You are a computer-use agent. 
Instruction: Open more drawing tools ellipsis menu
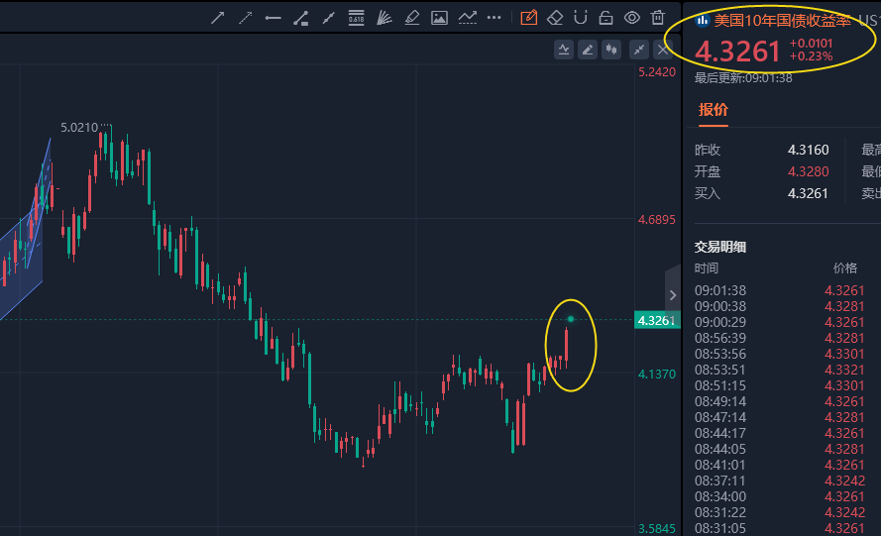[x=494, y=18]
